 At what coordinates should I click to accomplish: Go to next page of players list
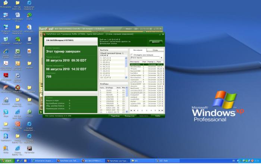(x=159, y=110)
